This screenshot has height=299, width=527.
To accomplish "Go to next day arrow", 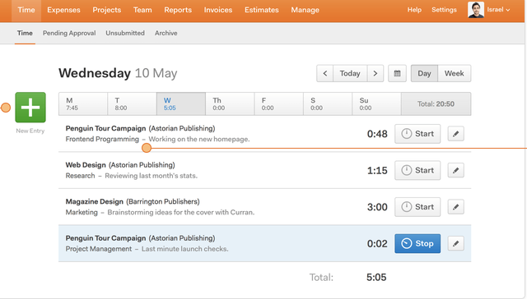I will pyautogui.click(x=375, y=73).
